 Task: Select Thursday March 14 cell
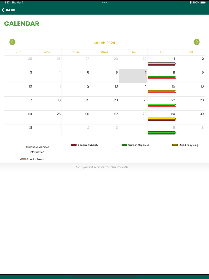coord(133,90)
